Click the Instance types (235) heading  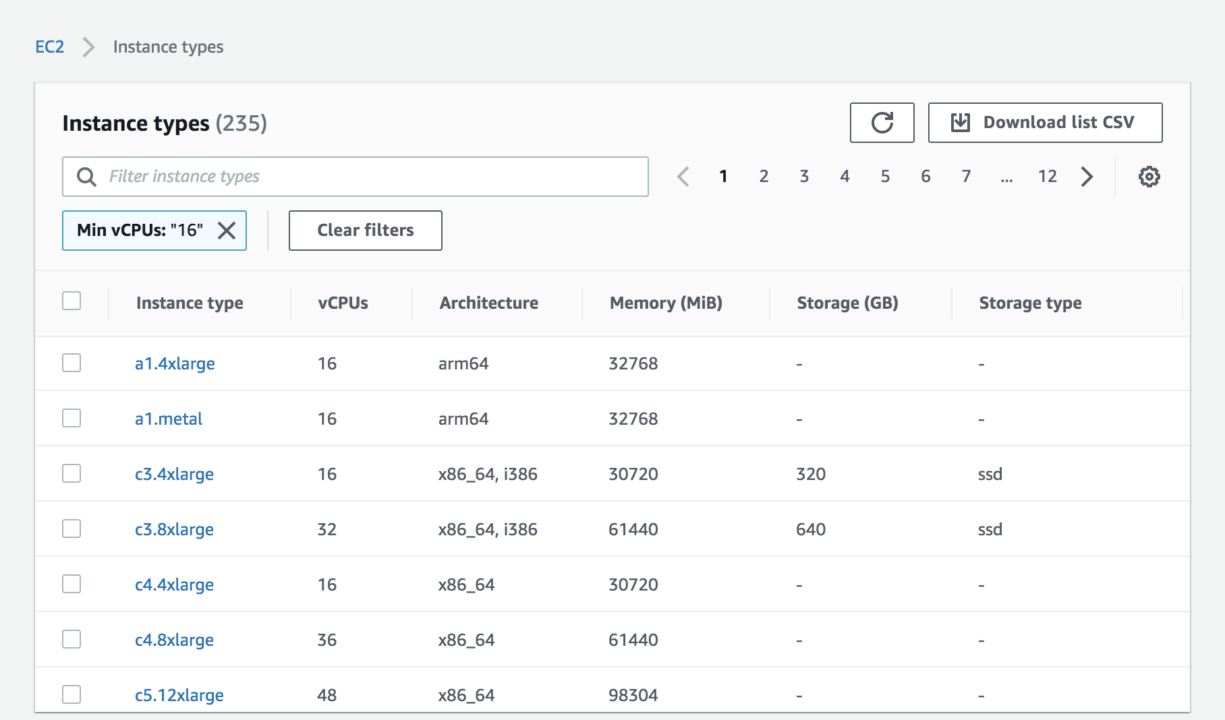(165, 123)
